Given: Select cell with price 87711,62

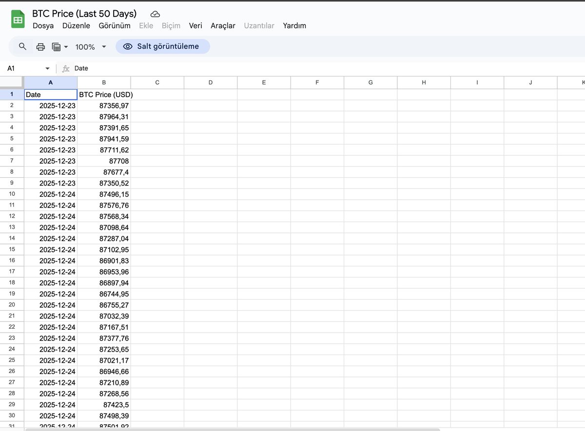Looking at the screenshot, I should pyautogui.click(x=104, y=150).
